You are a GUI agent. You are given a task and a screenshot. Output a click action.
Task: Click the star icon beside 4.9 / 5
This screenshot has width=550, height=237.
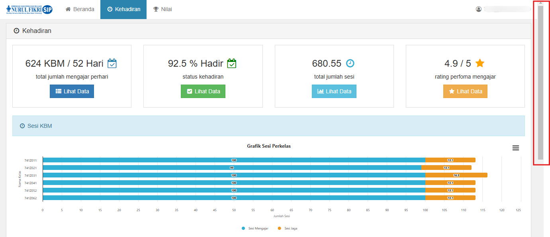click(x=480, y=64)
